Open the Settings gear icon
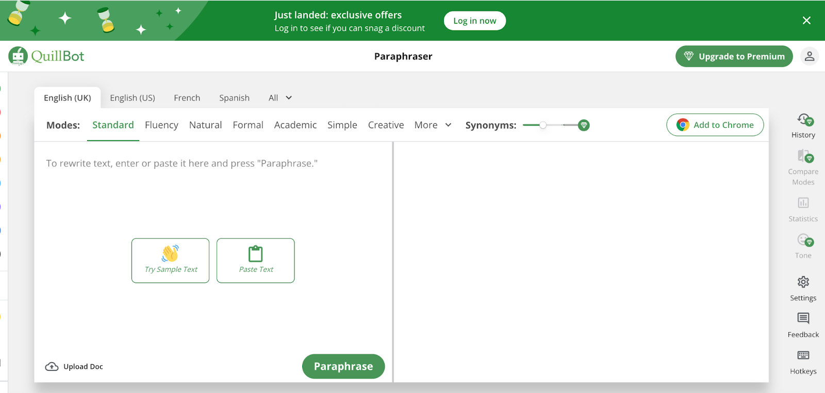825x393 pixels. pos(803,282)
